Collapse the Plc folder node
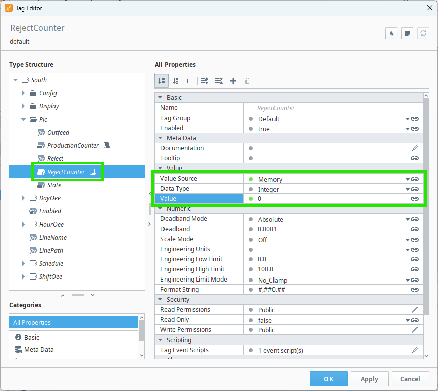The height and width of the screenshot is (391, 438). [x=23, y=120]
